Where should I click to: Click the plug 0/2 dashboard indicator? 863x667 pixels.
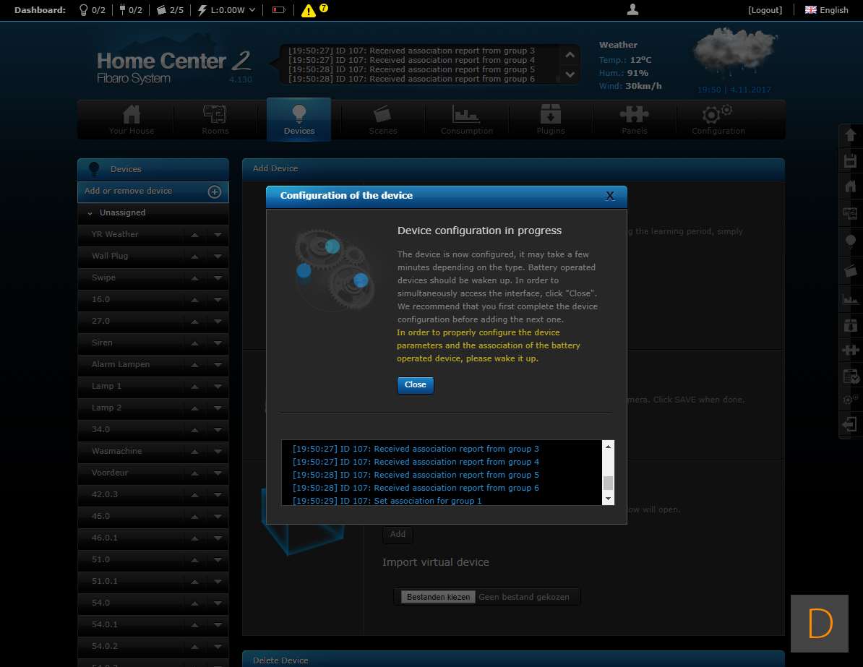point(130,10)
